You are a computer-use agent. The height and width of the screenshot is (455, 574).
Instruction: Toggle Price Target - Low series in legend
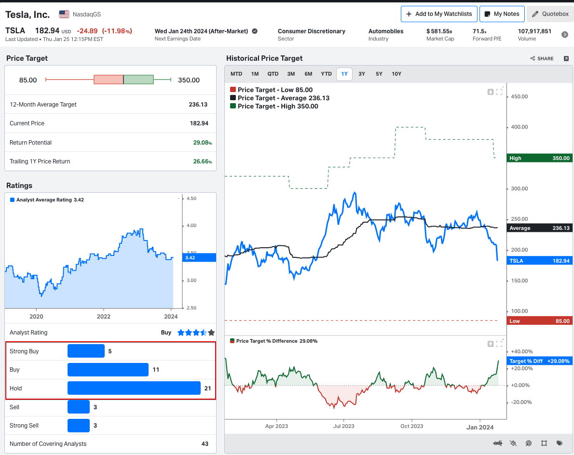(x=271, y=90)
